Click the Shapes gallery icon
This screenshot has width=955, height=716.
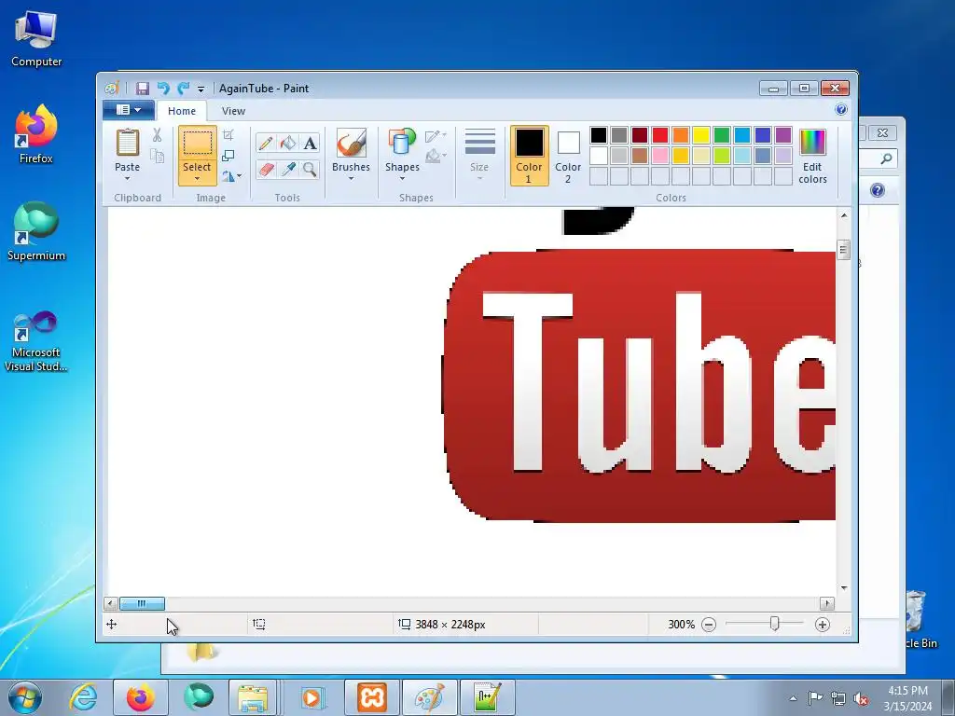click(x=402, y=144)
